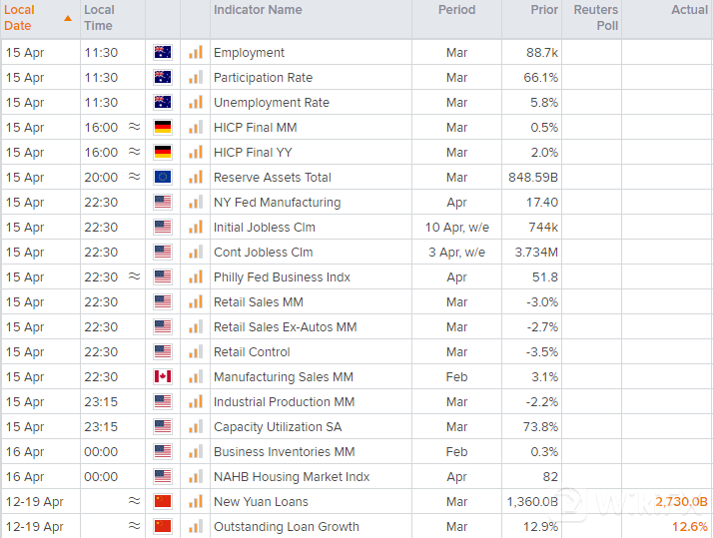The width and height of the screenshot is (713, 538).
Task: Click the bar chart icon for NY Fed Manufacturing
Action: [195, 203]
